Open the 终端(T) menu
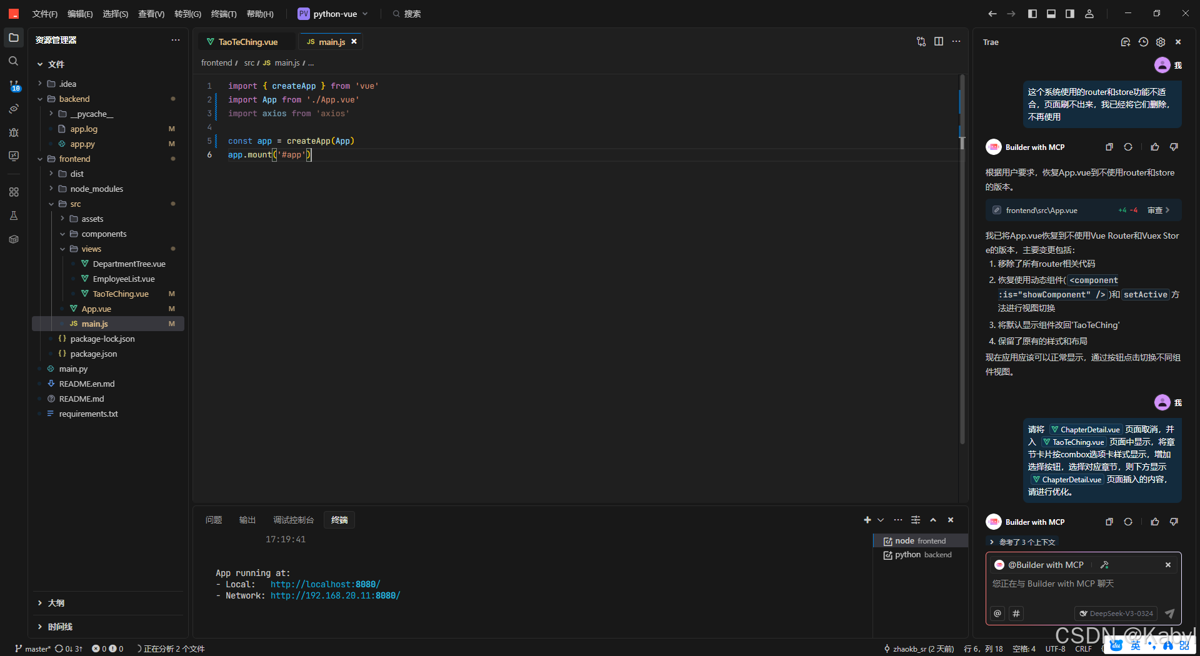Image resolution: width=1200 pixels, height=656 pixels. pyautogui.click(x=224, y=14)
